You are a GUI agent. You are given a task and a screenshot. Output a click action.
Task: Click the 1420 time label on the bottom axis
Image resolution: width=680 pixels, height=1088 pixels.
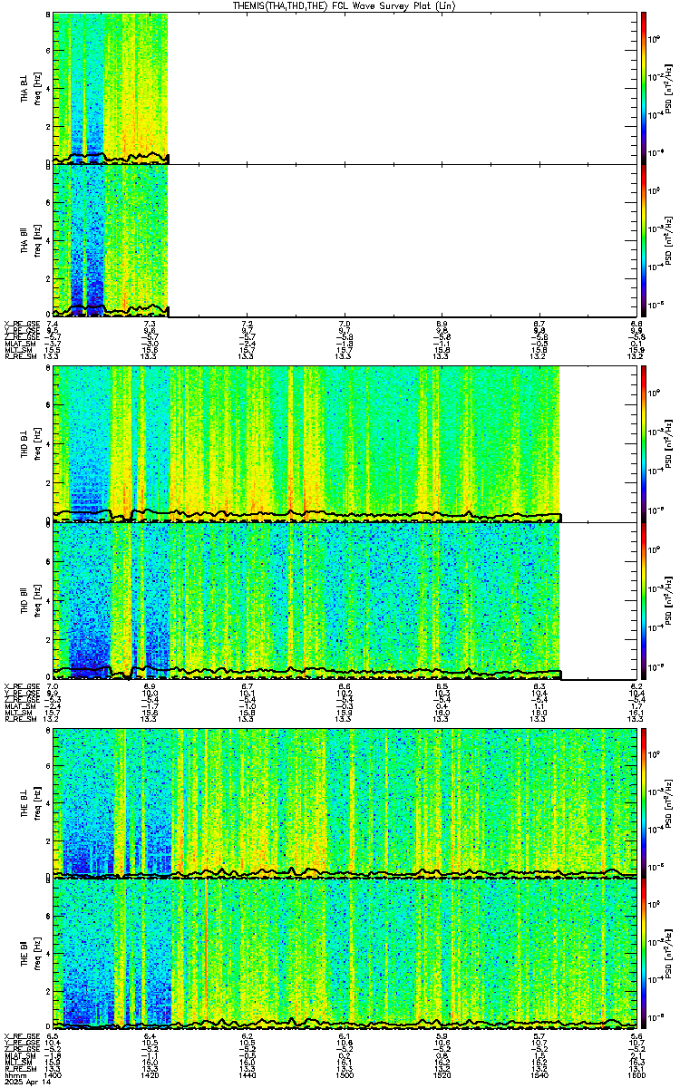tap(151, 1074)
